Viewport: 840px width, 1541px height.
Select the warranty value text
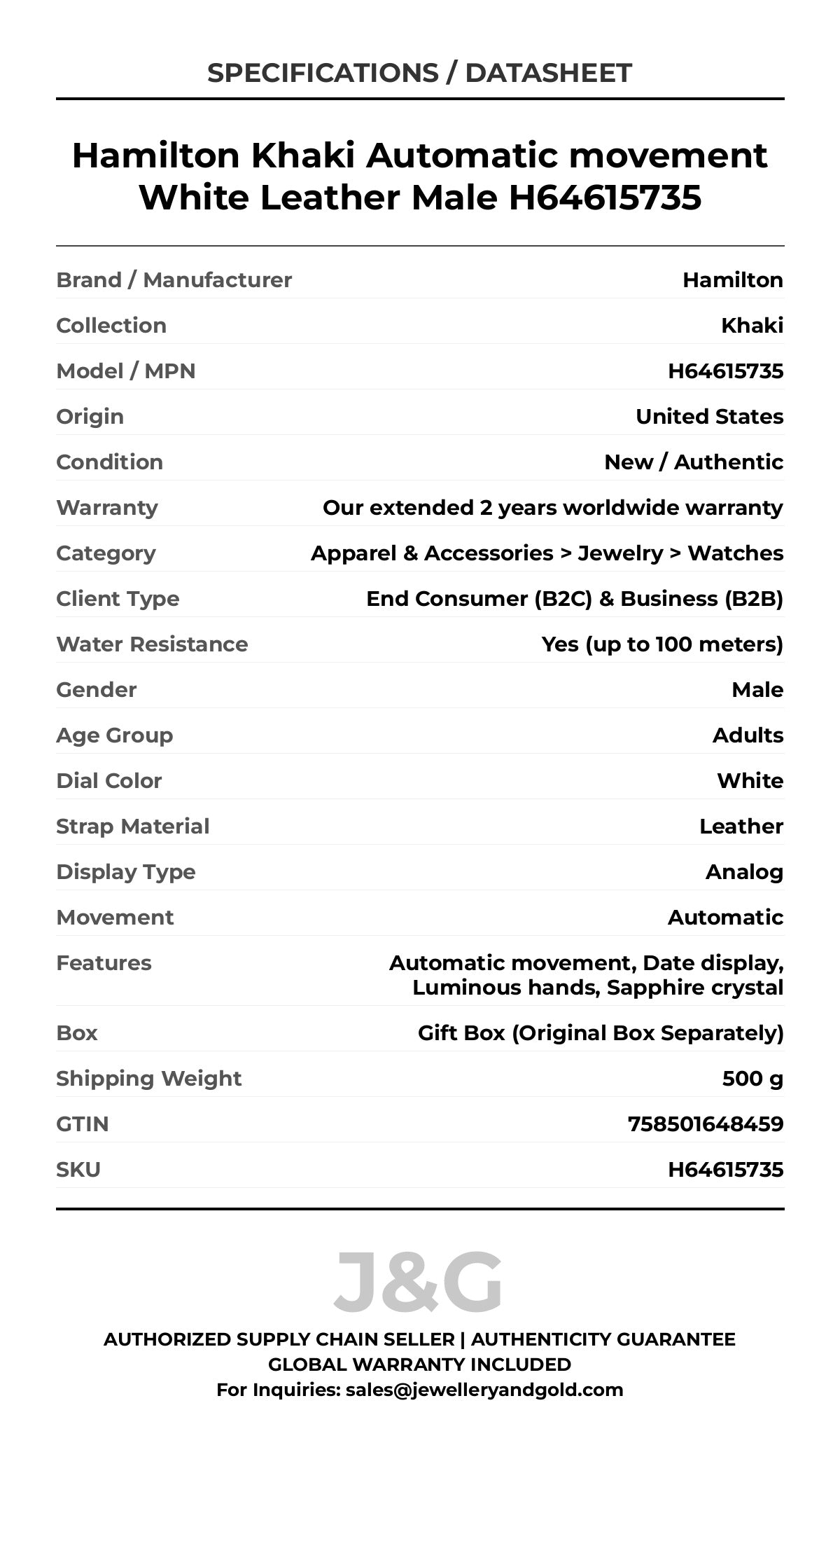[x=552, y=508]
